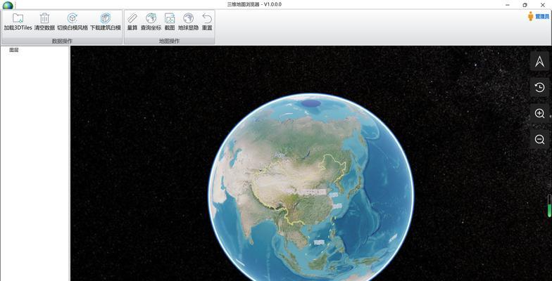Click the 地图操作 group label
The image size is (552, 281).
click(x=169, y=41)
